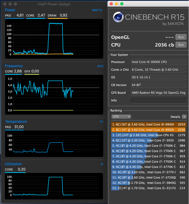This screenshot has height=204, width=189.
Task: Select ranking entry 7 scoring 959
Action: coord(149,156)
